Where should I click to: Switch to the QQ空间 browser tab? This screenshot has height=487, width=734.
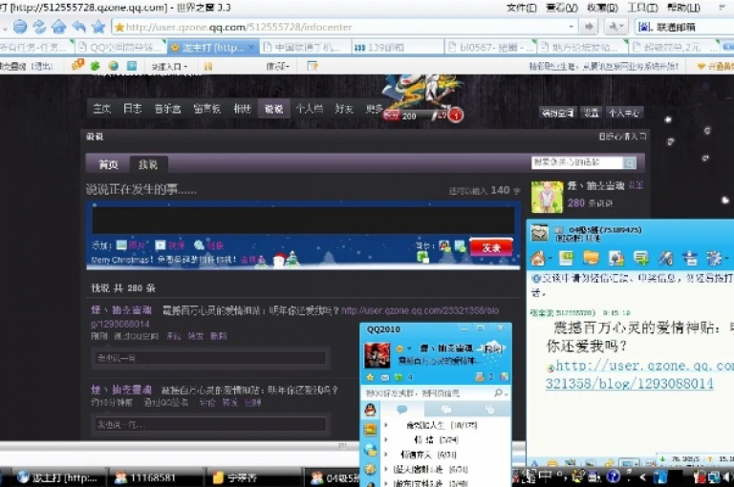pyautogui.click(x=120, y=47)
